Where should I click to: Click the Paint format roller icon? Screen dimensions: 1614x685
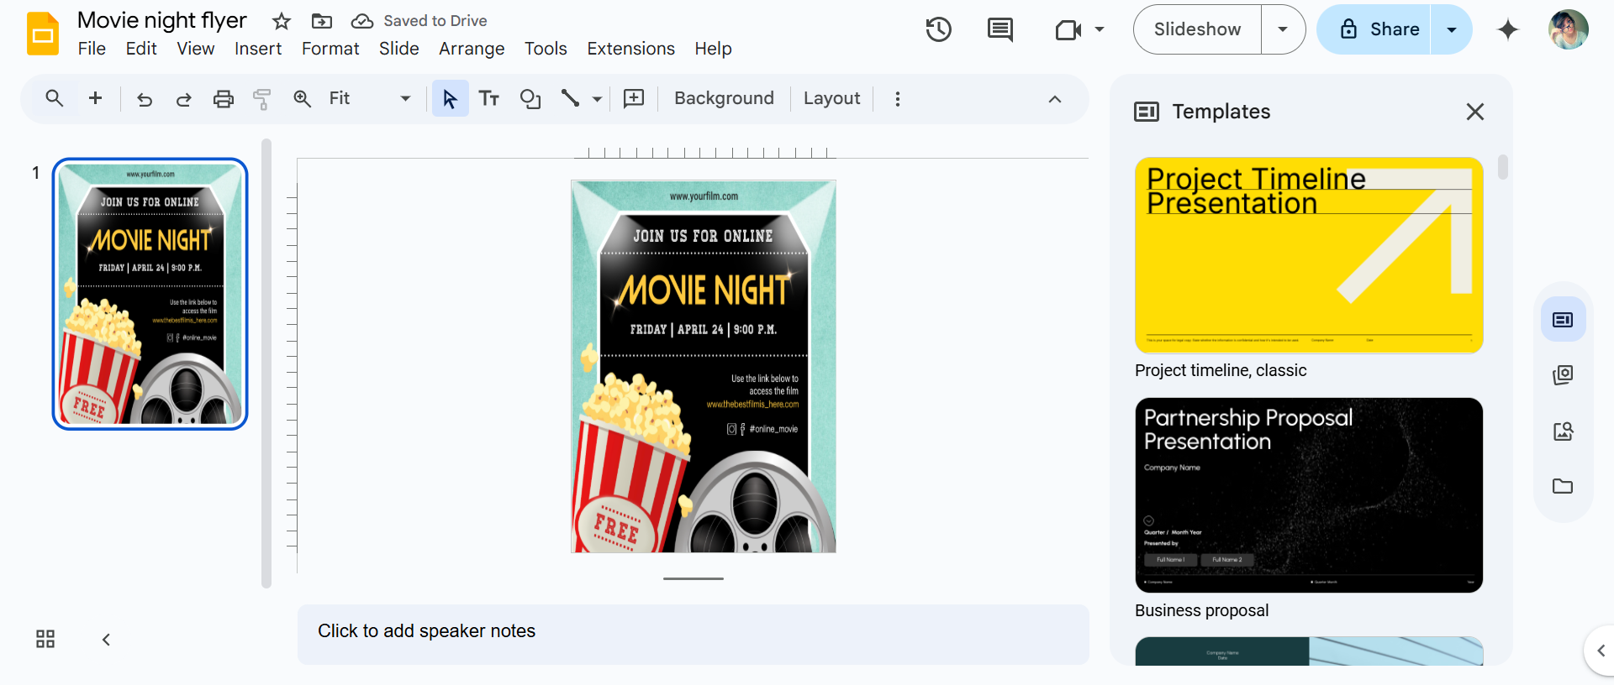pyautogui.click(x=261, y=99)
